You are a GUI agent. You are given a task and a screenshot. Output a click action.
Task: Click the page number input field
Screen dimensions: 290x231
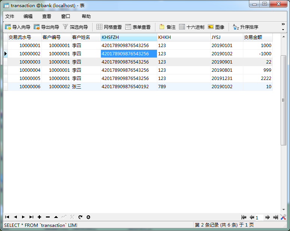pos(259,218)
